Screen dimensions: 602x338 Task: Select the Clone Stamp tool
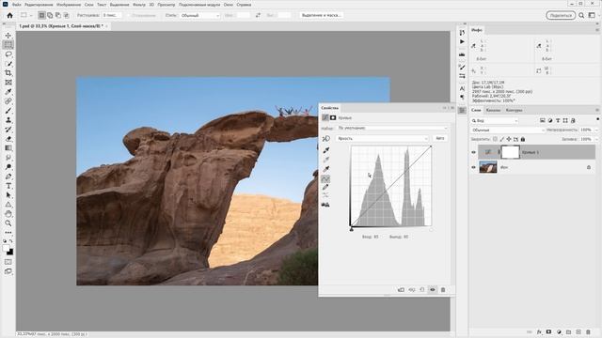(8, 120)
